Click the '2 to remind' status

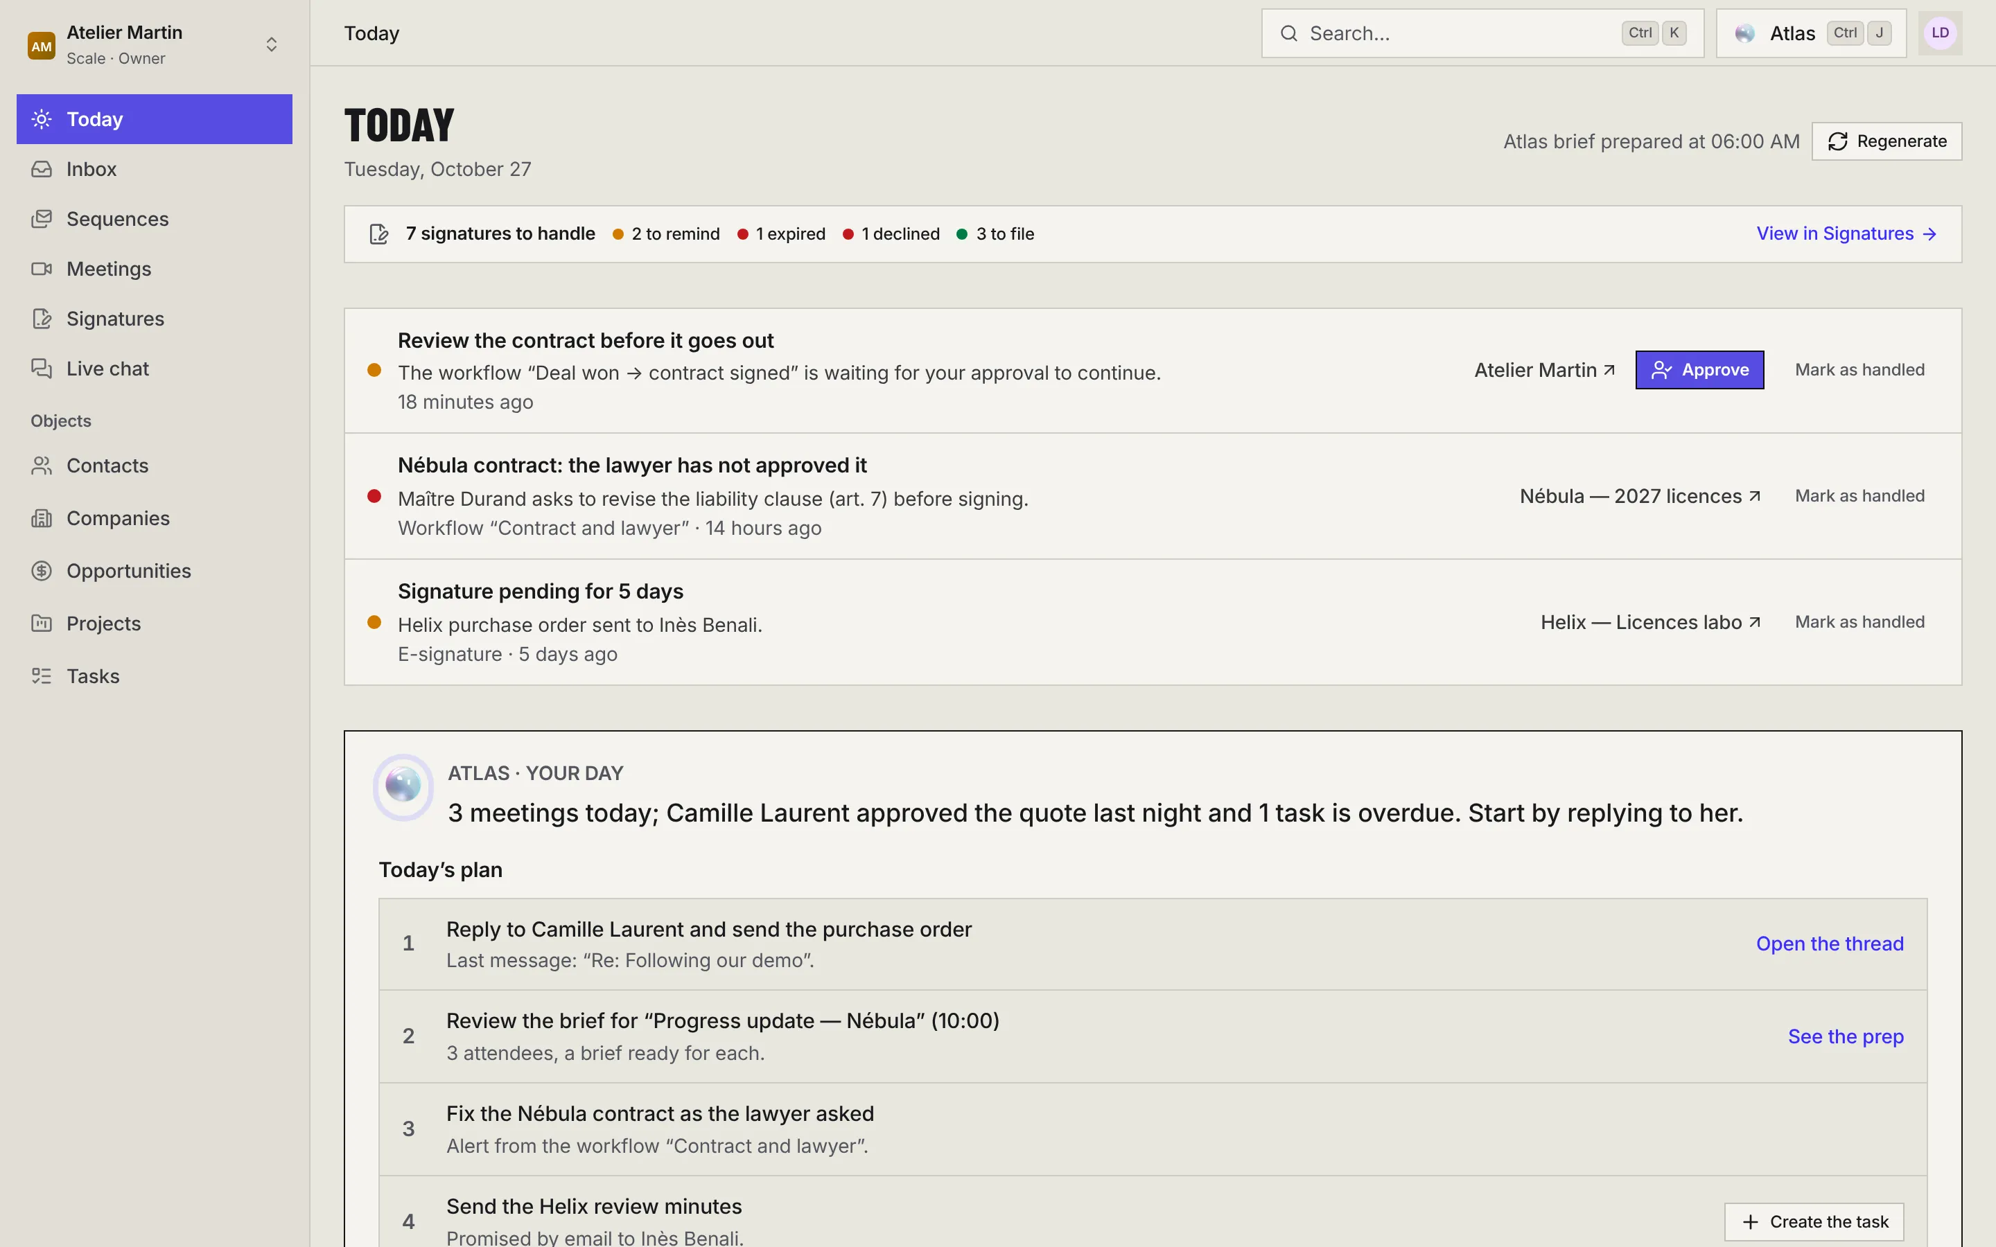tap(667, 234)
